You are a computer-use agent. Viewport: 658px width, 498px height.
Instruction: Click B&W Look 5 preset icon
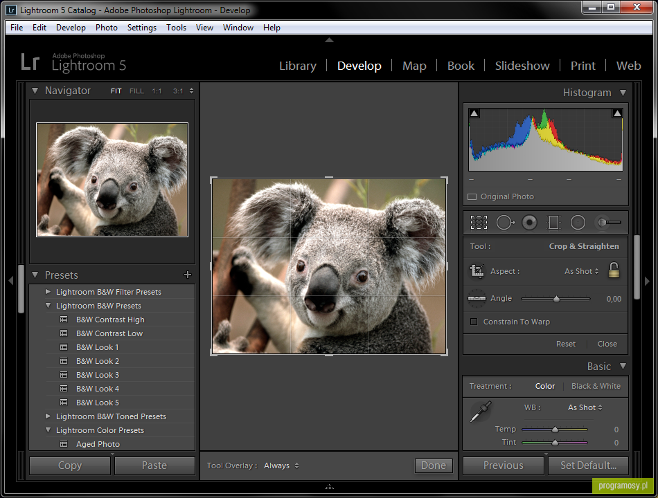coord(64,403)
